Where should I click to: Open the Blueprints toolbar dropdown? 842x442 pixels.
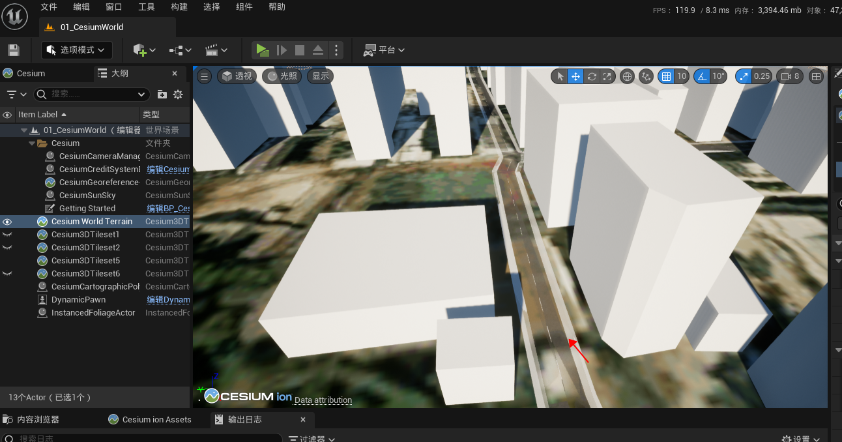[181, 50]
